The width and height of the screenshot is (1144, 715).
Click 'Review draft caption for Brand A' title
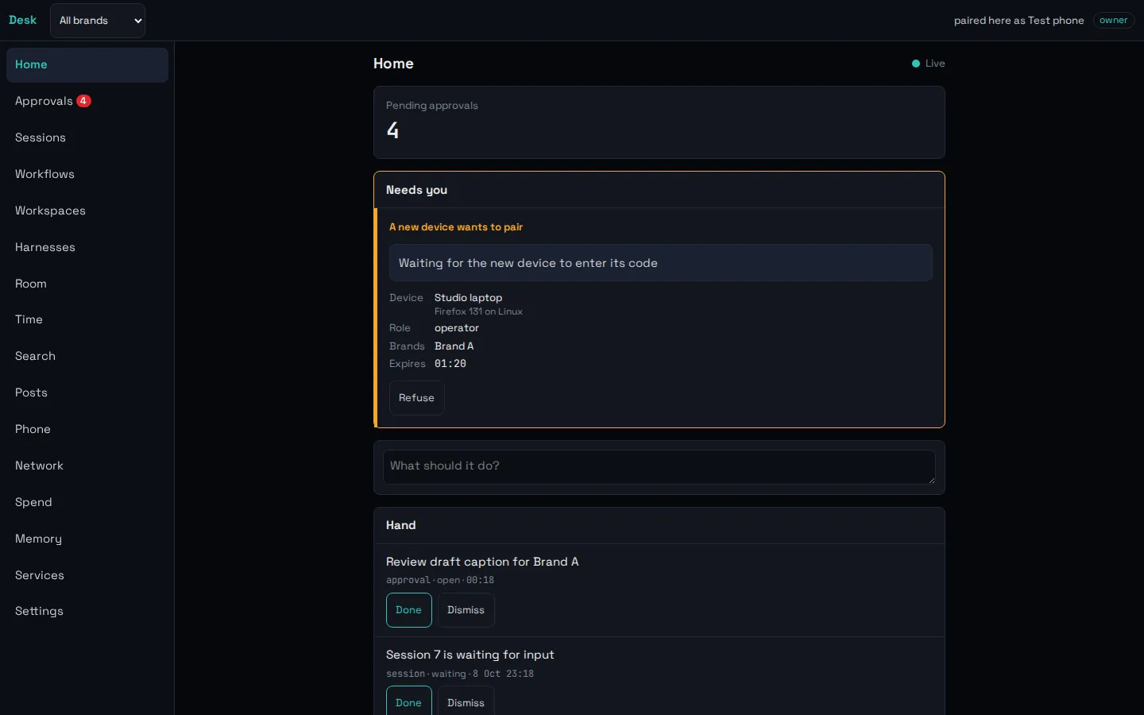tap(482, 562)
